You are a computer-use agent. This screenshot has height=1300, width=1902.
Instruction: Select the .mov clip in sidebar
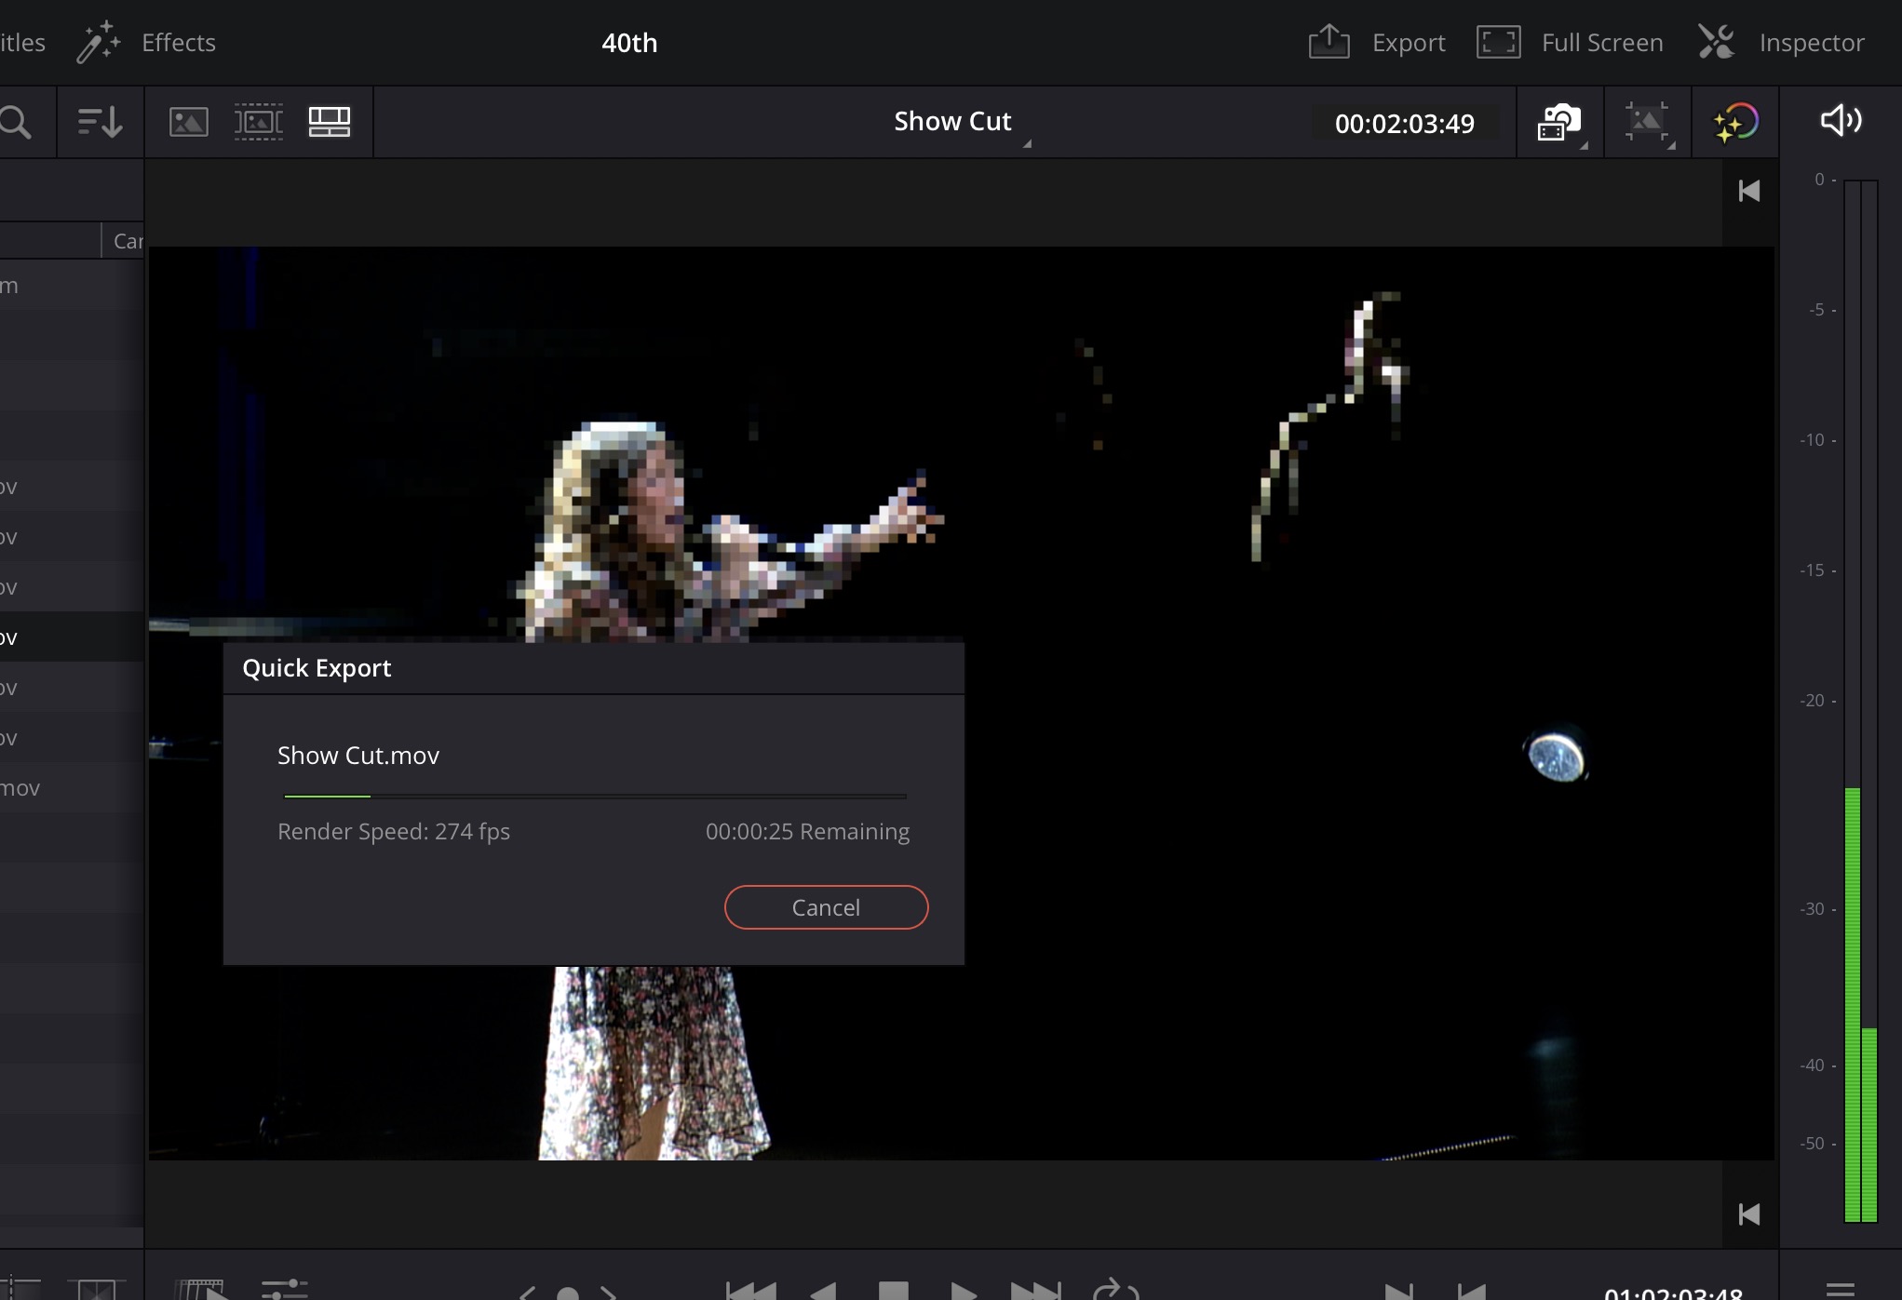[x=20, y=787]
